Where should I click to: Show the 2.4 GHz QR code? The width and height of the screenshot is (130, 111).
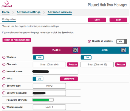point(75,50)
